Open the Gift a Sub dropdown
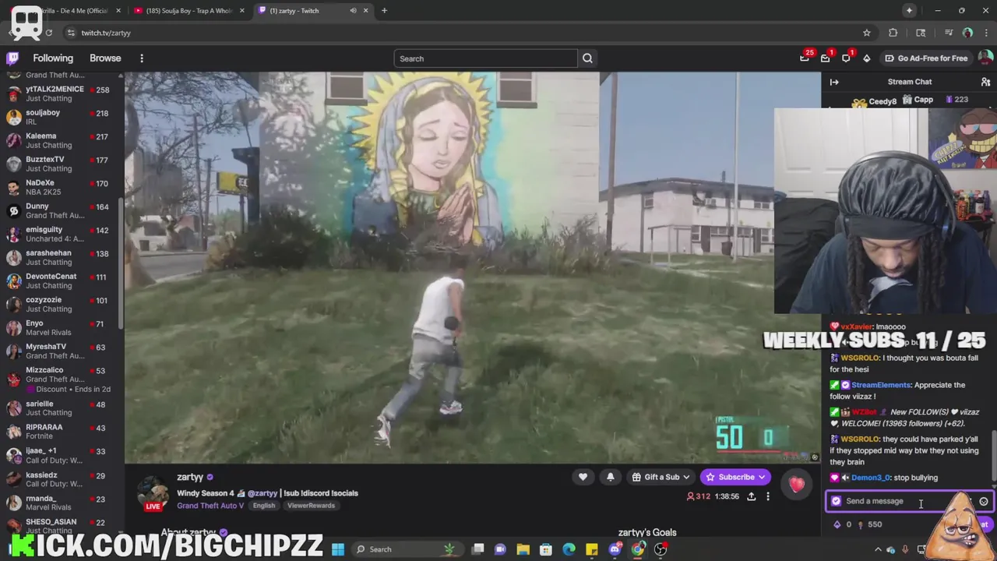The image size is (997, 561). [x=685, y=477]
